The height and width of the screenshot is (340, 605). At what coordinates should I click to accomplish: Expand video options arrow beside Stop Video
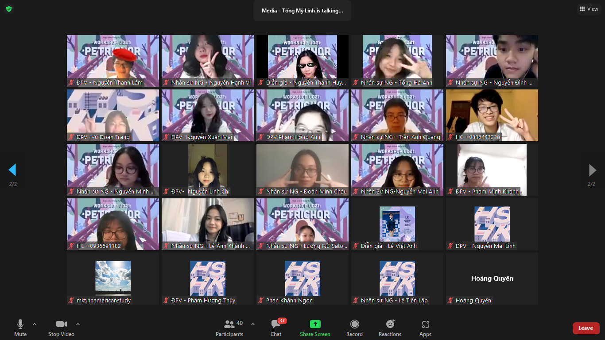[78, 324]
